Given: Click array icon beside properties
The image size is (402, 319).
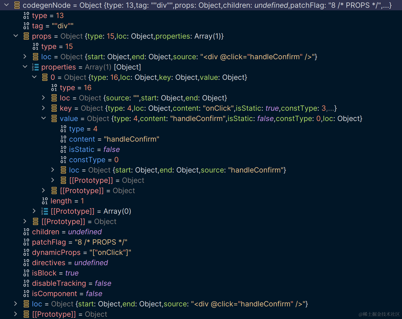Looking at the screenshot, I should (x=35, y=67).
